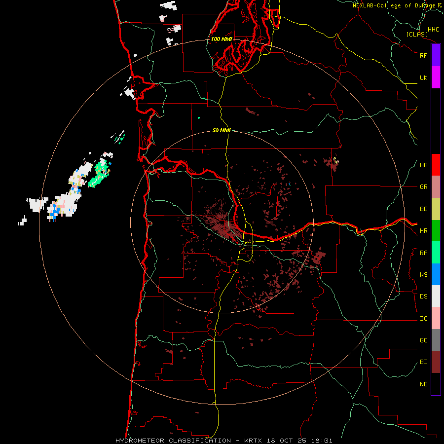
Task: Click the 50 NMI range ring label
Action: coord(222,131)
